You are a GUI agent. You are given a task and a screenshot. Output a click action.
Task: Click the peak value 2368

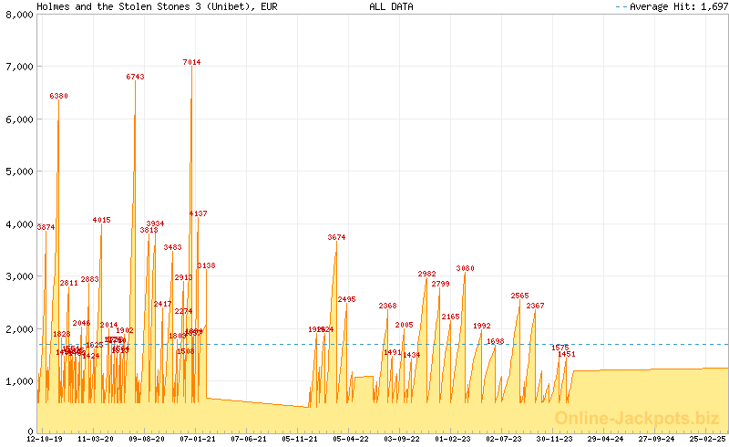click(x=388, y=306)
